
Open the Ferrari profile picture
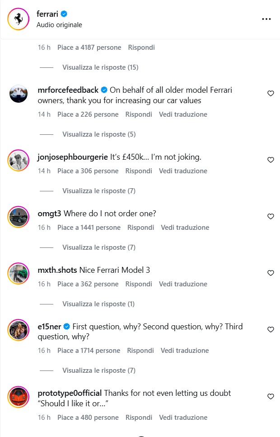click(x=19, y=19)
